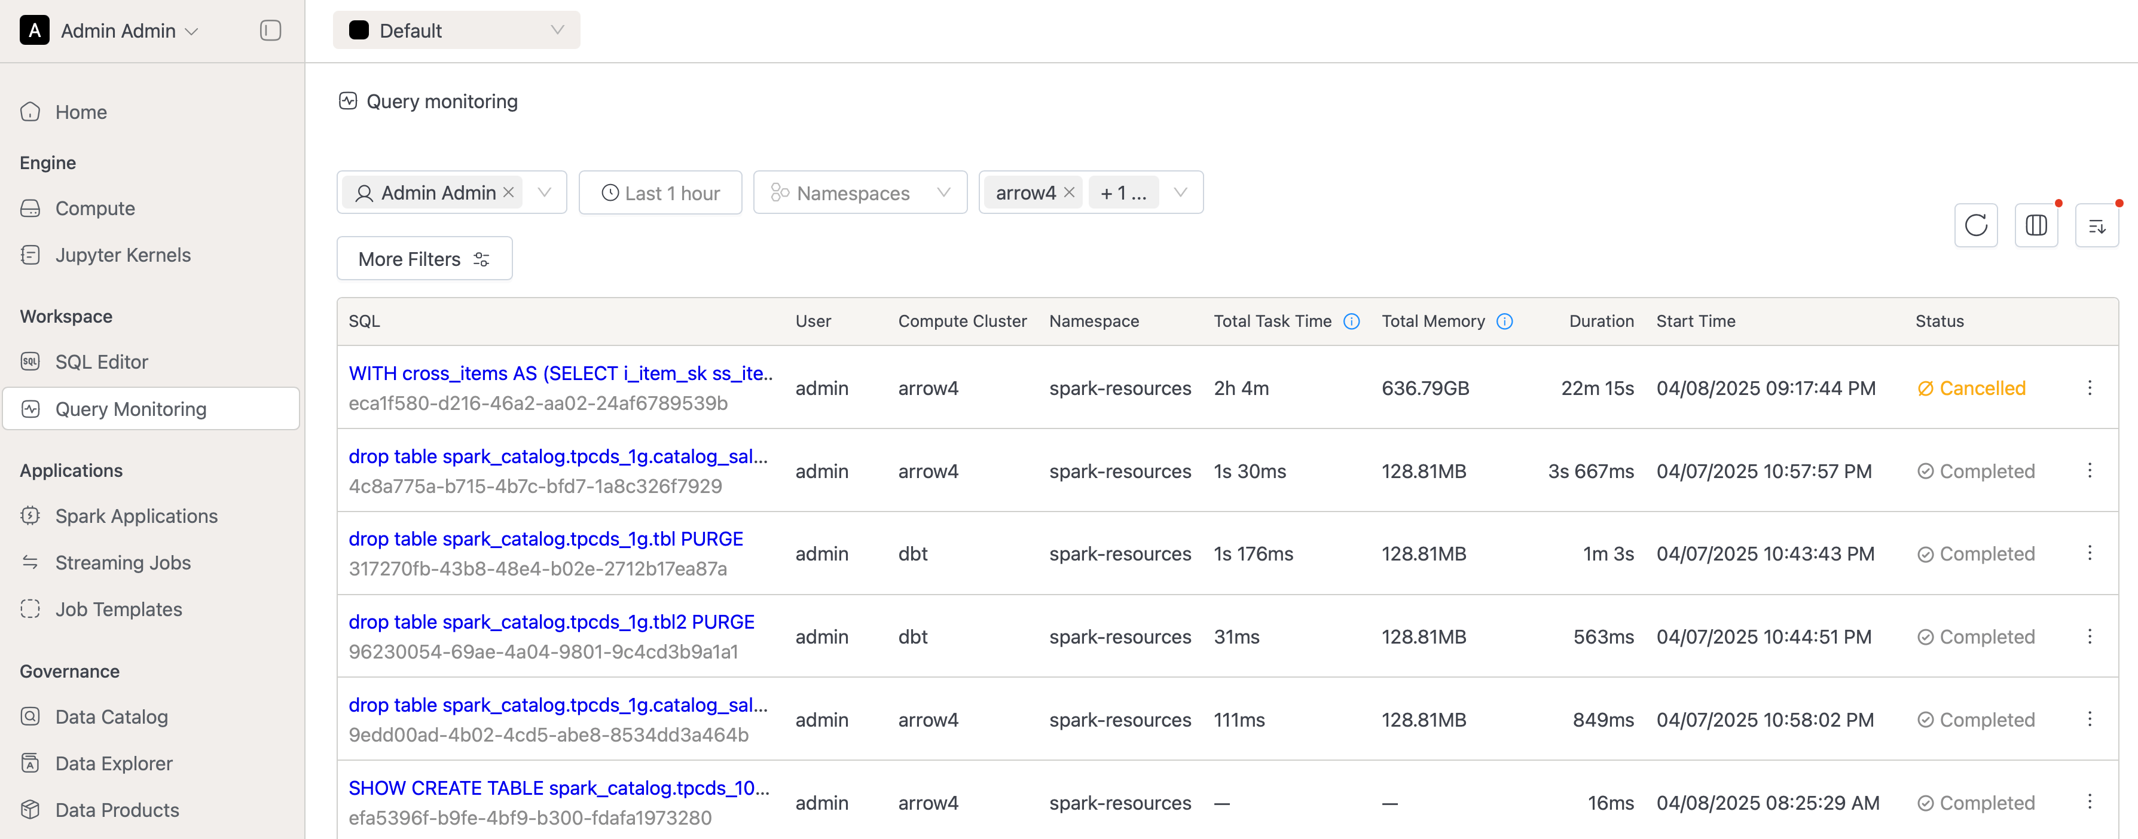This screenshot has width=2138, height=839.
Task: Expand the compute cluster filter dropdown arrow
Action: (1180, 192)
